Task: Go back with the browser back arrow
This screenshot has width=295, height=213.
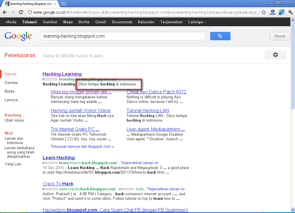Action: coord(5,12)
